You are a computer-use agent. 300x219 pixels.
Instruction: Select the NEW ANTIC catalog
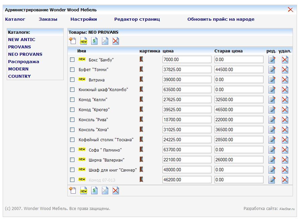[21, 40]
